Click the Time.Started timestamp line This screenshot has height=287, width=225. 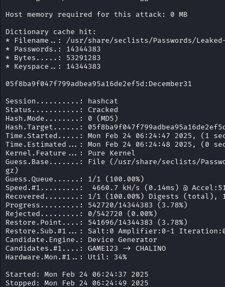coord(115,136)
